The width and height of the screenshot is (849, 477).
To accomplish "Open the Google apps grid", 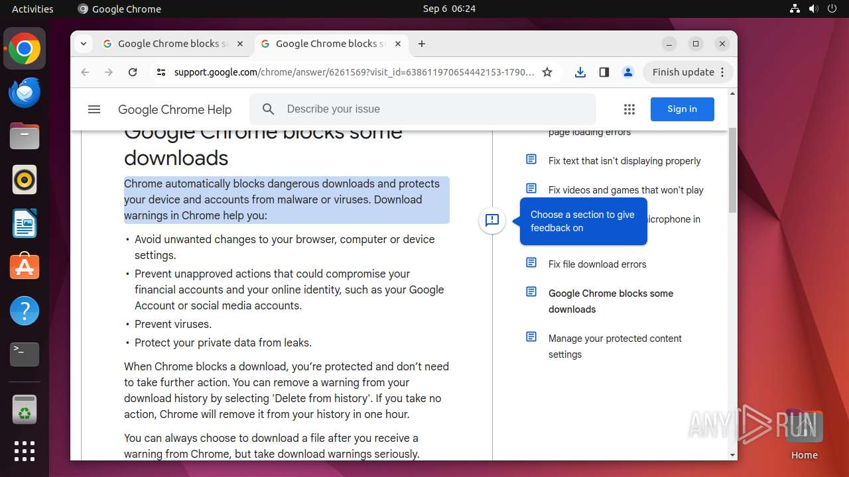I will (629, 109).
